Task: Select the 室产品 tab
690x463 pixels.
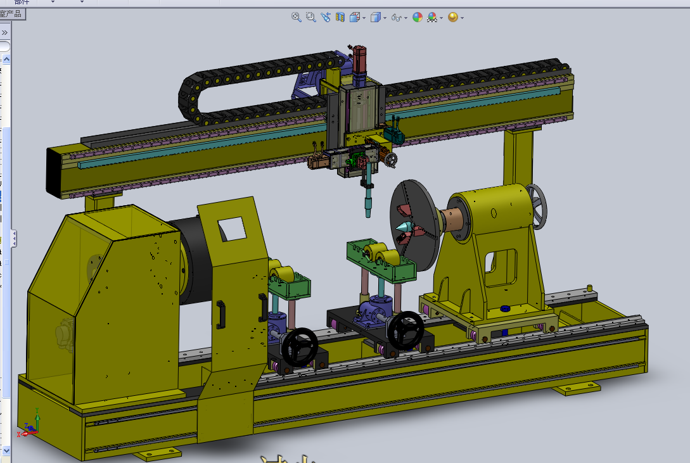Action: click(x=11, y=14)
